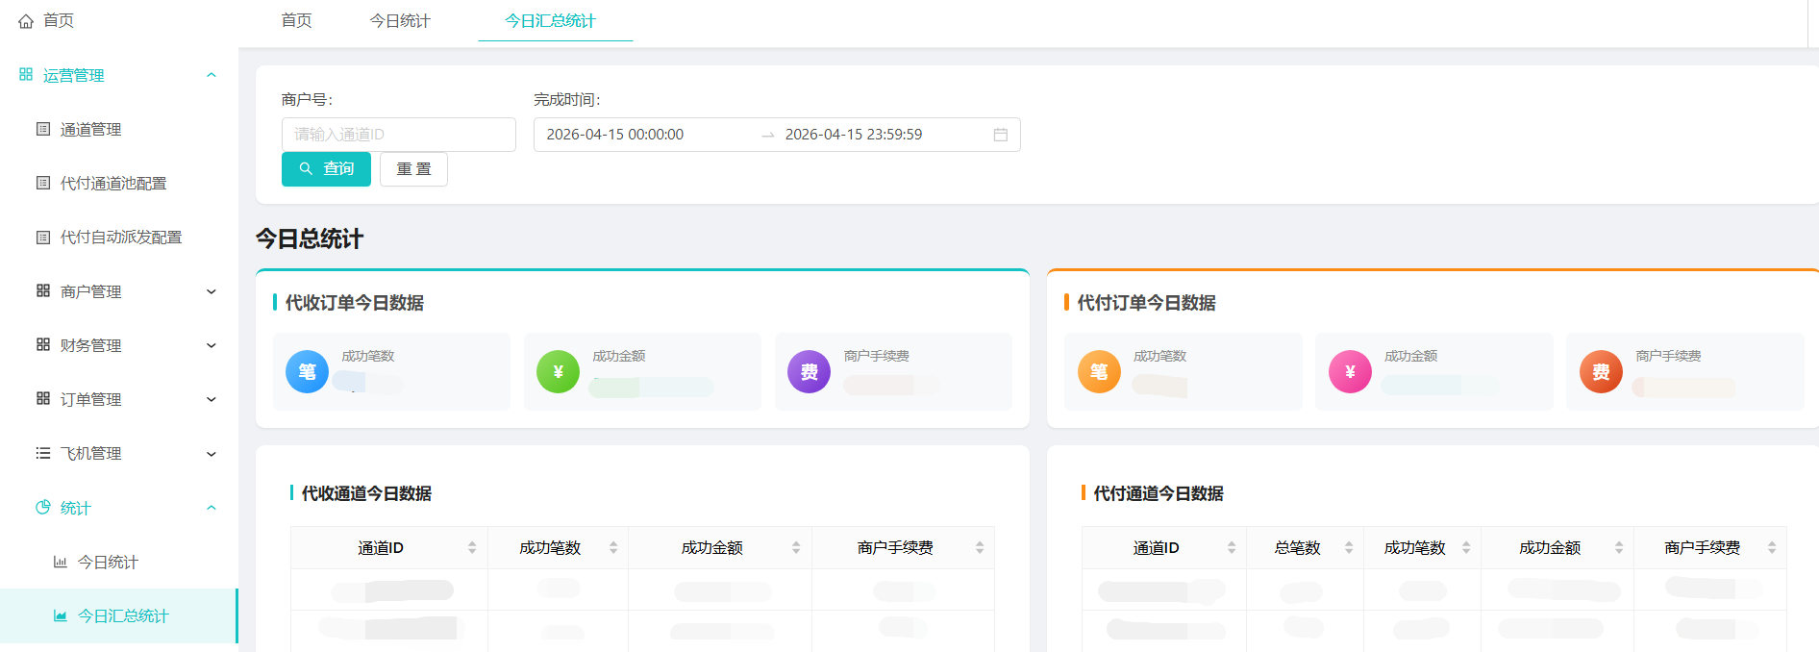Collapse the 统计 submenu chevron

coord(212,508)
